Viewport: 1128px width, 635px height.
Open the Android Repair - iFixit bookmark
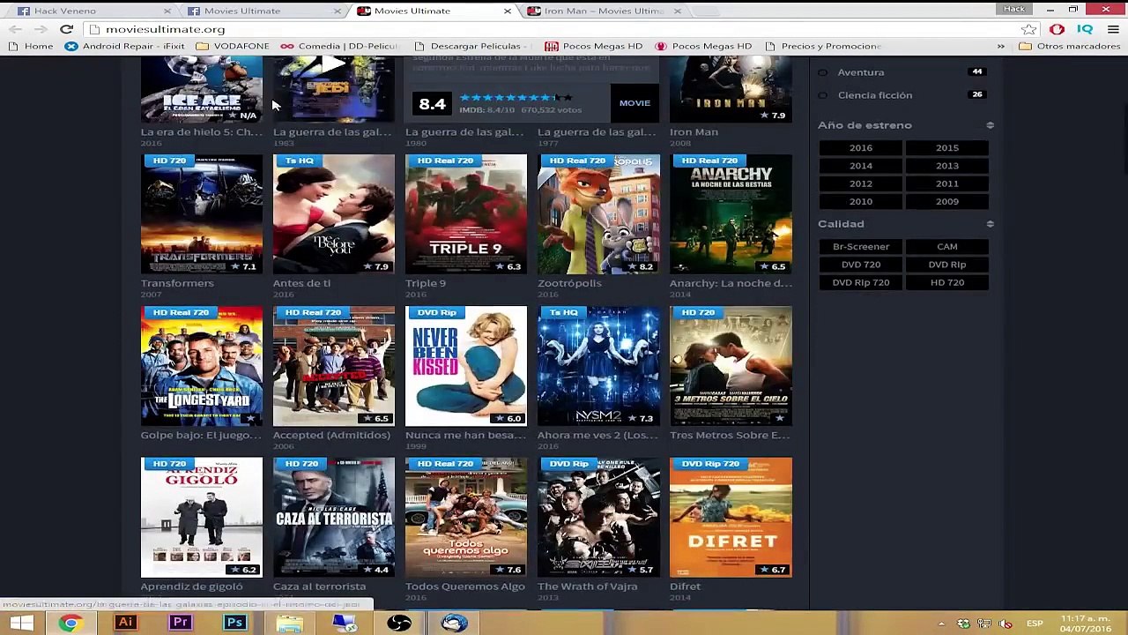click(x=125, y=46)
